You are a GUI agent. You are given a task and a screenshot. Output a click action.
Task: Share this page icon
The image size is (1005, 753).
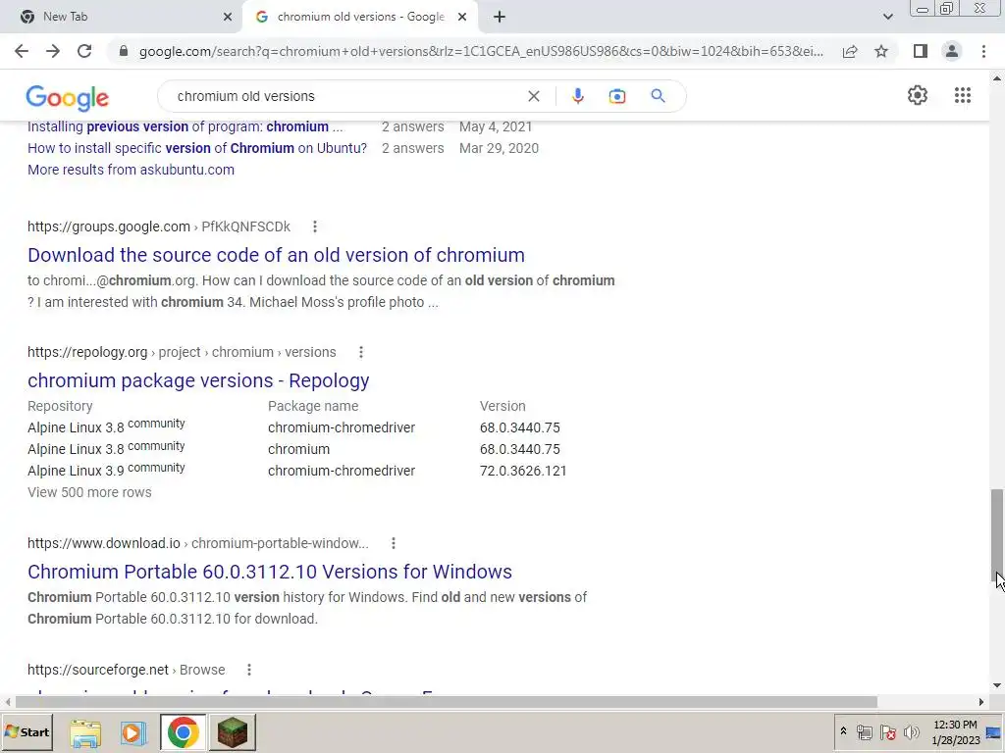tap(850, 51)
